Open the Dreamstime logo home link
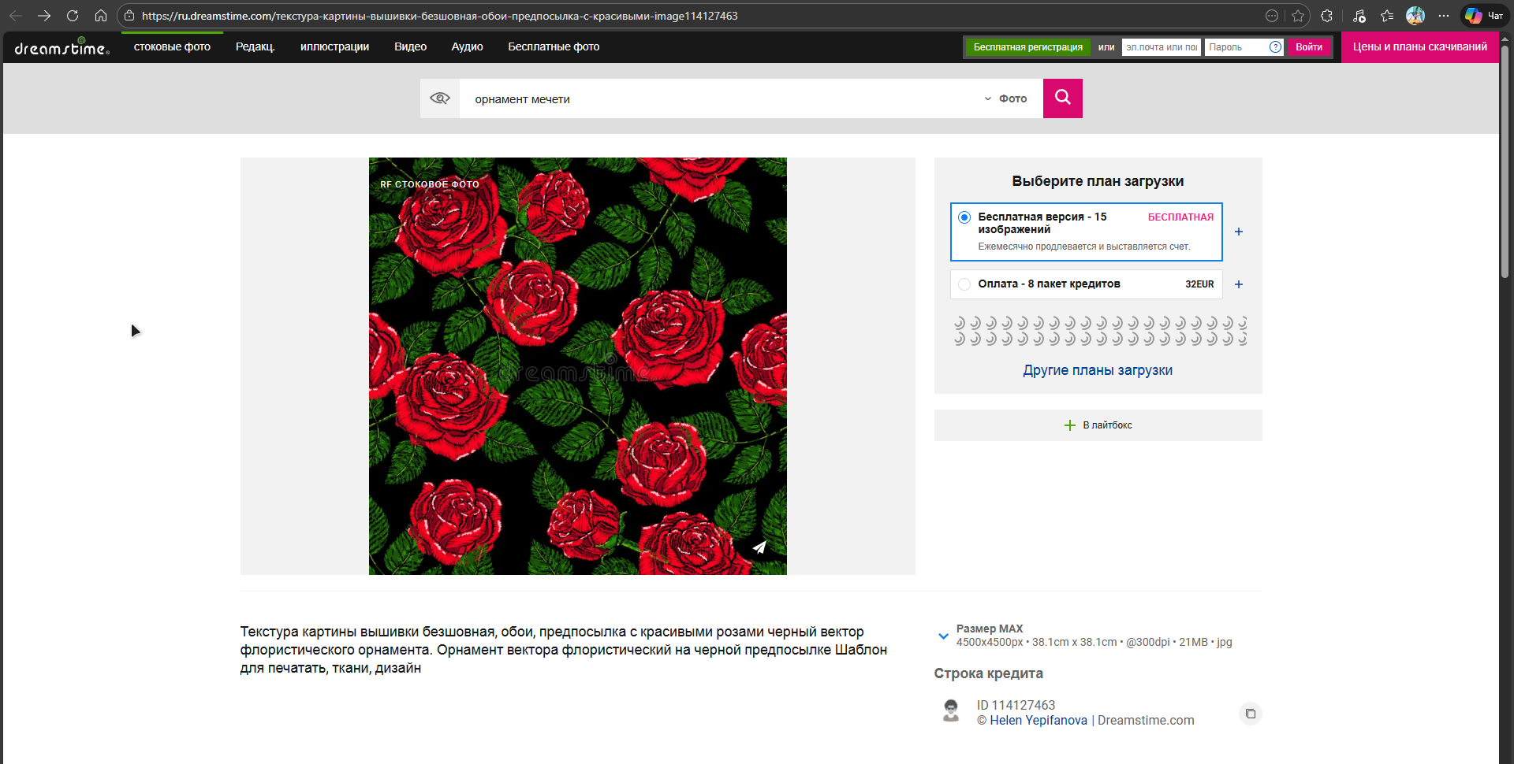This screenshot has width=1514, height=764. [62, 47]
